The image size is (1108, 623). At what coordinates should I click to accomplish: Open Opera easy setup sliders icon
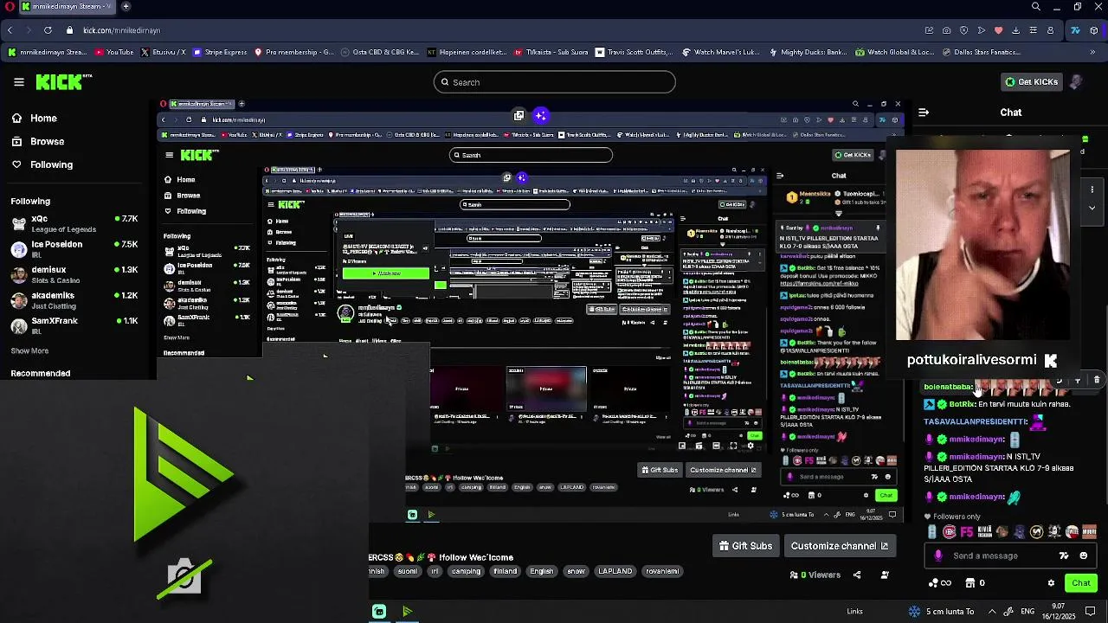(x=1033, y=30)
